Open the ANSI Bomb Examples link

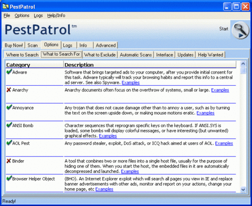[x=108, y=136]
